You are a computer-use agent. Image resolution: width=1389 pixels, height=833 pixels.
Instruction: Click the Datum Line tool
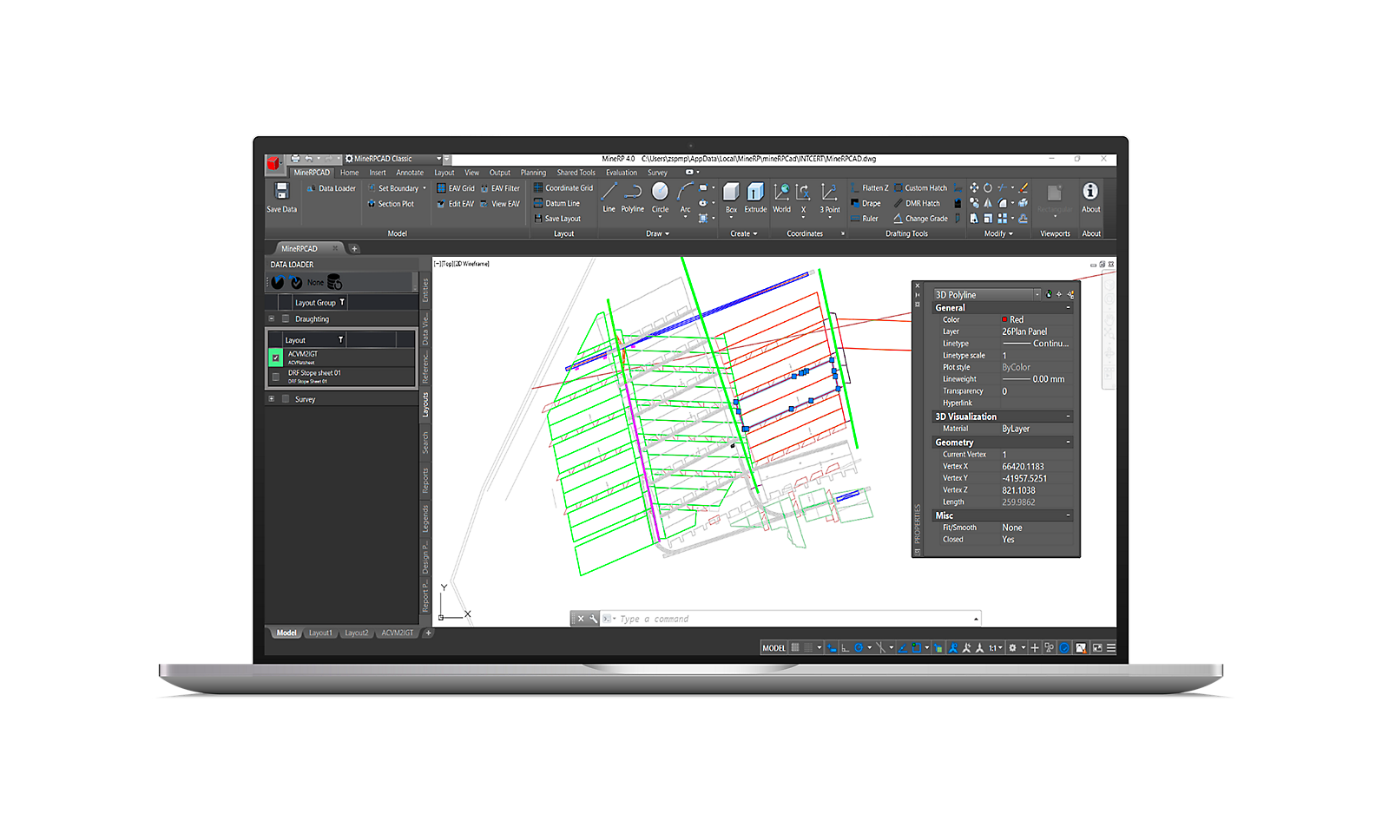point(557,203)
